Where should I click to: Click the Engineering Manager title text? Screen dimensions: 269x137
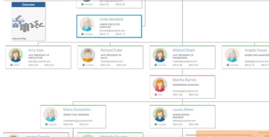click(186, 85)
